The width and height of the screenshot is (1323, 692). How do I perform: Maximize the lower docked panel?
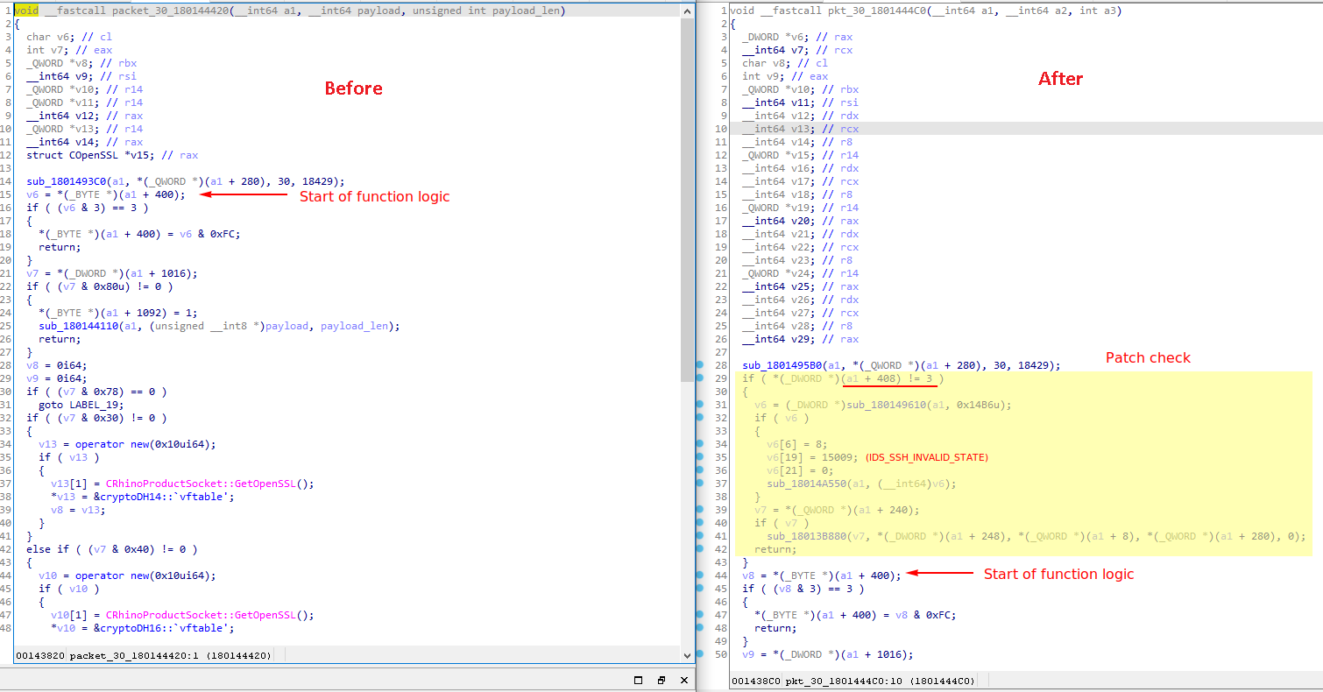coord(637,680)
